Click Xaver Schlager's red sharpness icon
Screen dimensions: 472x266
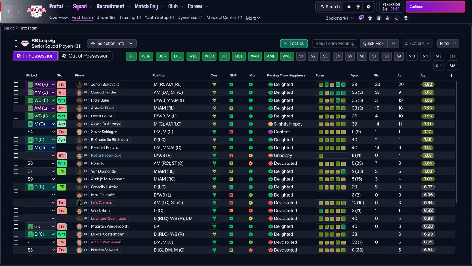[x=231, y=132]
